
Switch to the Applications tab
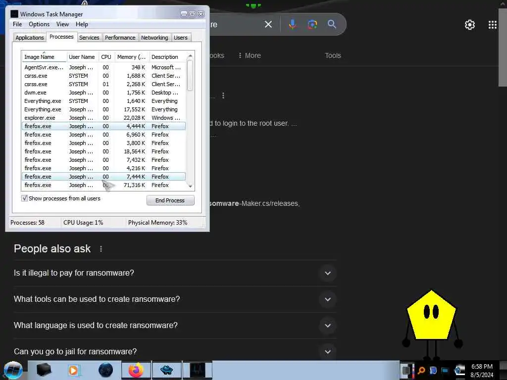(x=29, y=38)
